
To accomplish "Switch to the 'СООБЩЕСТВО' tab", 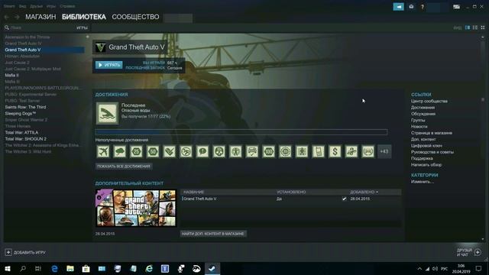I will 135,17.
